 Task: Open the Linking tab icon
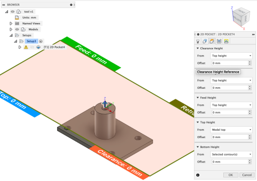(x=226, y=41)
